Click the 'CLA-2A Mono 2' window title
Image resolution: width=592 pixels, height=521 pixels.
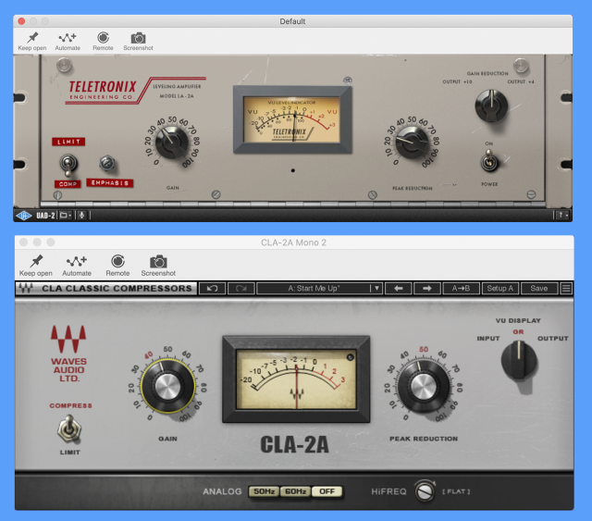[293, 242]
